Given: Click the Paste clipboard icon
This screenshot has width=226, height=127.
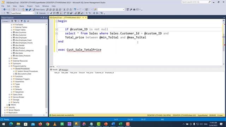Looking at the screenshot, I should click(71, 10).
